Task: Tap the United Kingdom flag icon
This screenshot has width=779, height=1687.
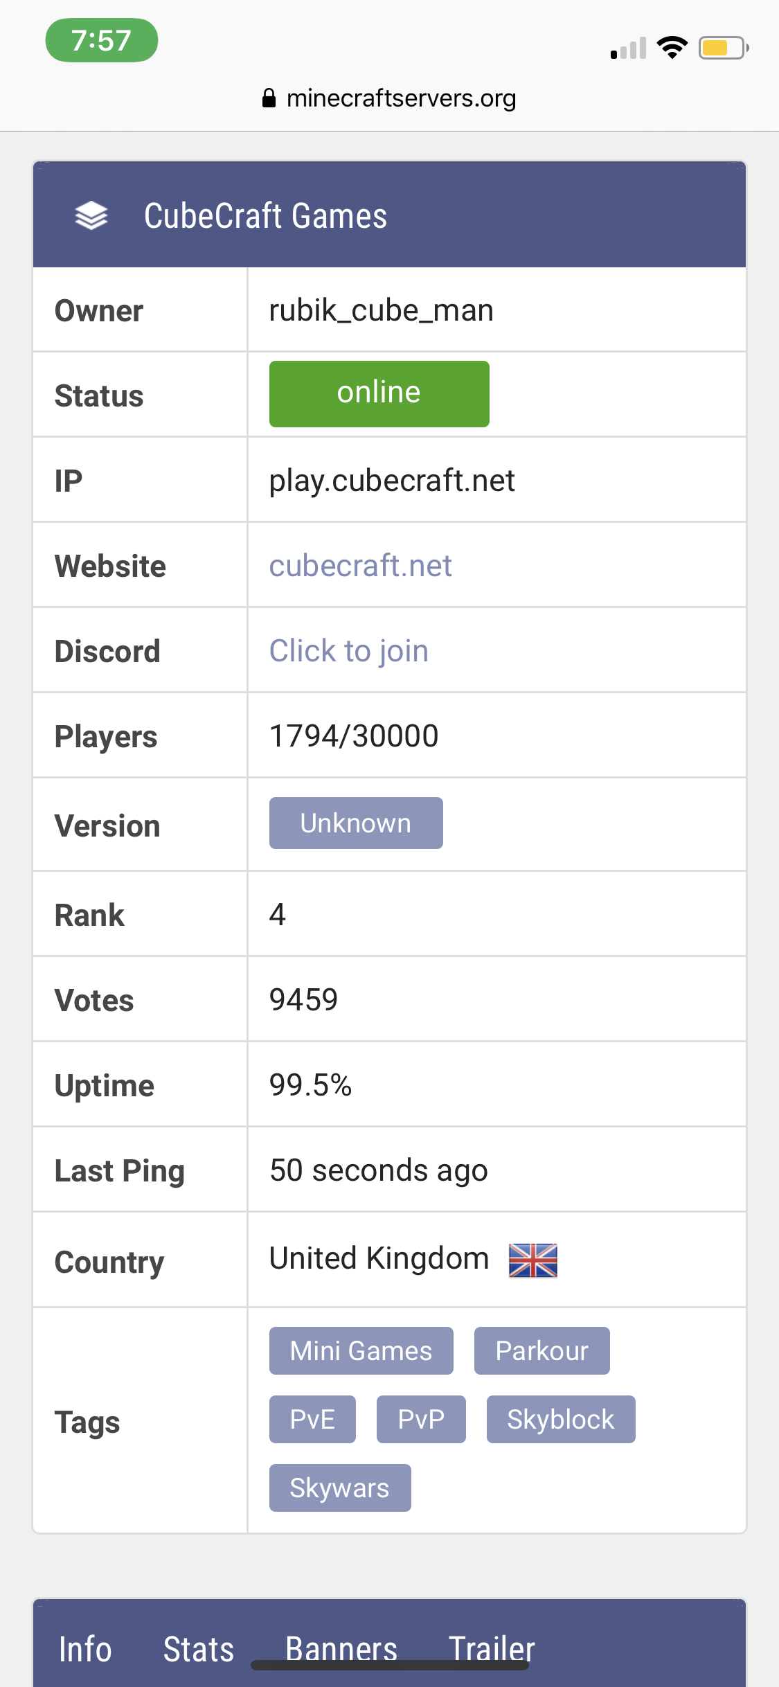Action: [x=533, y=1260]
